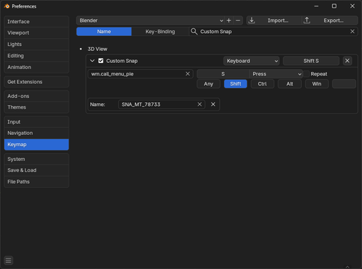The width and height of the screenshot is (362, 269).
Task: Open the Add-ons tab
Action: 37,96
